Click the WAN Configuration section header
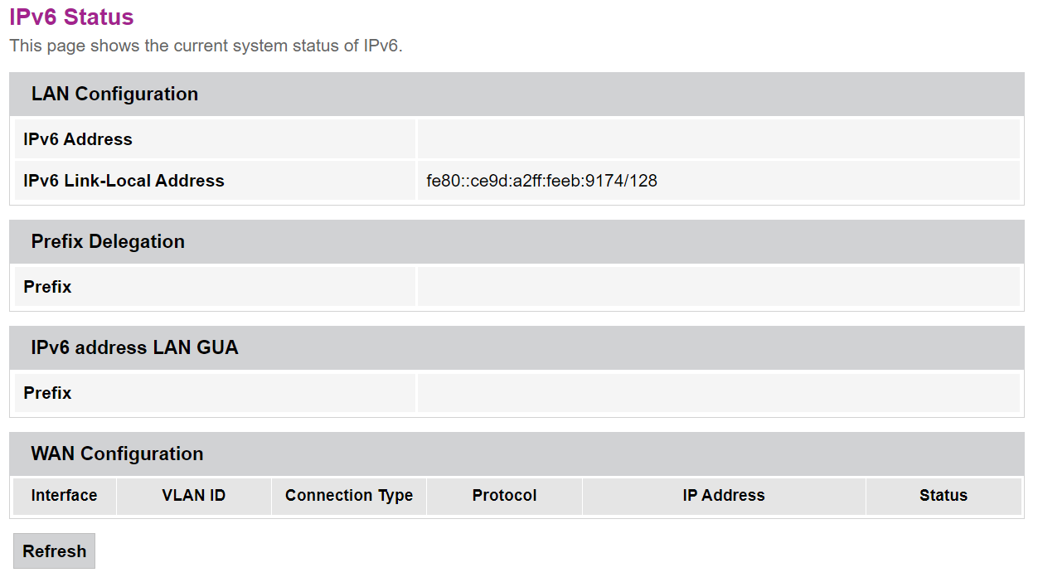 pyautogui.click(x=117, y=454)
